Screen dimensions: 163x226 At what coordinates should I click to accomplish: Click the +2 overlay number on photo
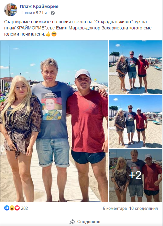click(135, 175)
